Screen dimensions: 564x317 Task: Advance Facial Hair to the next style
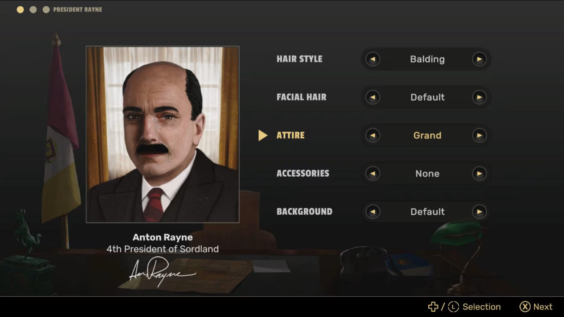(x=480, y=97)
